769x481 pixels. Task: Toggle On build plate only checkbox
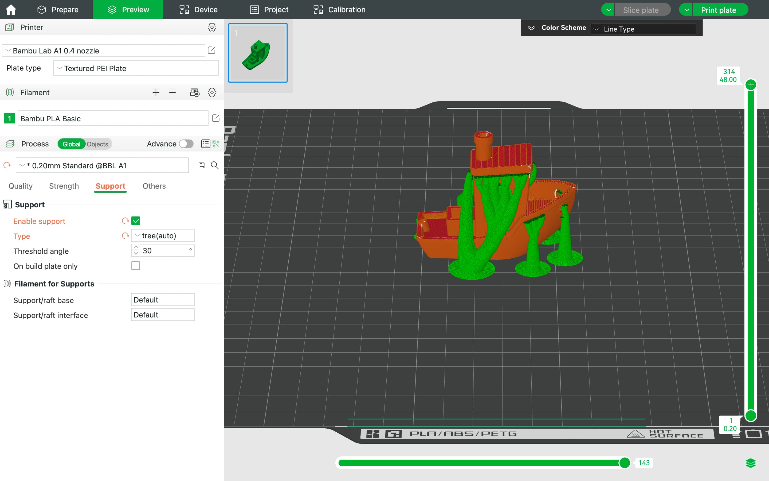click(136, 266)
